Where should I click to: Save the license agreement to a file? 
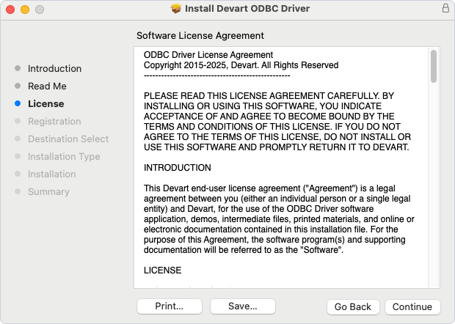coord(243,306)
